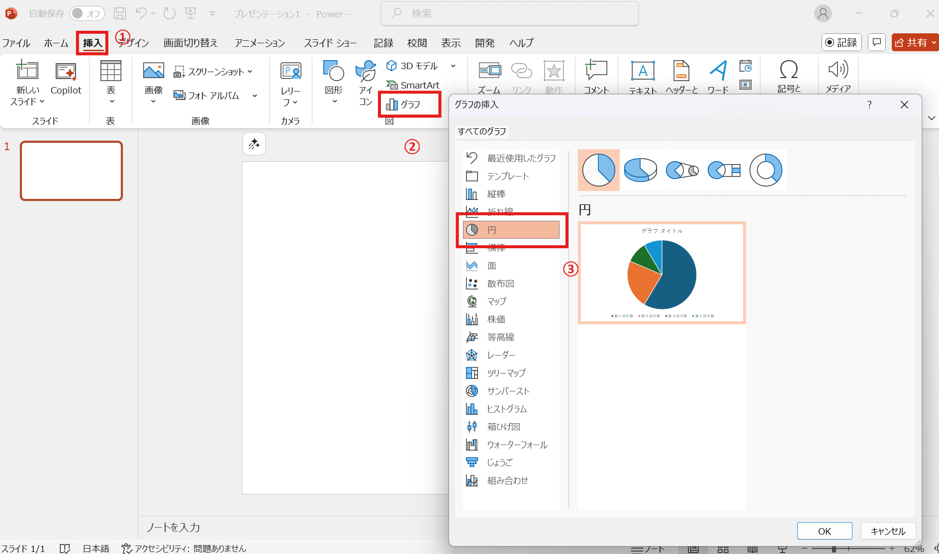Choose the doughnut chart subtype icon
The height and width of the screenshot is (554, 939).
coord(765,170)
